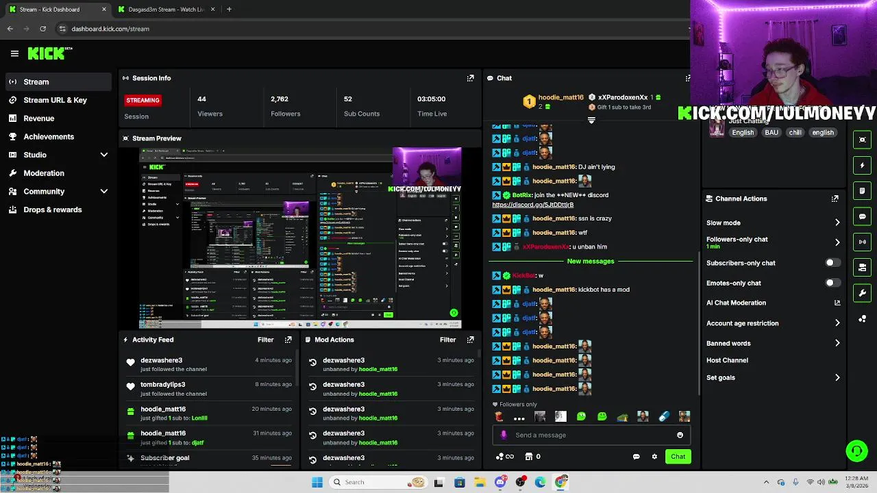This screenshot has width=877, height=493.
Task: Open Discord from the Windows taskbar
Action: tap(500, 482)
